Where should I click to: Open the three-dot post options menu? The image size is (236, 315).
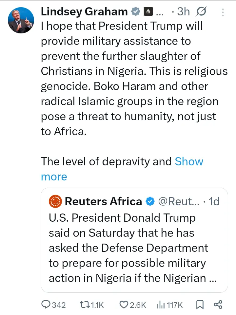click(223, 12)
